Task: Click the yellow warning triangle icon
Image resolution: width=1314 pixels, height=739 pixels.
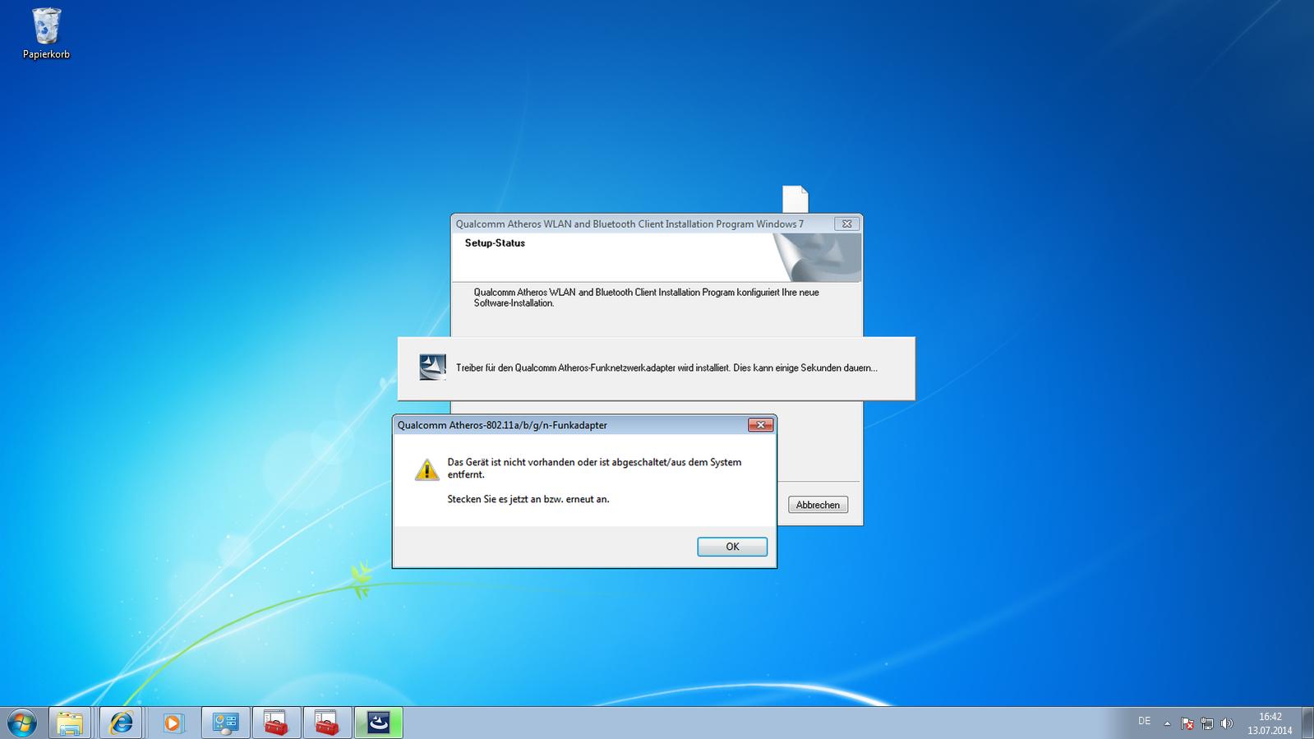Action: (426, 469)
